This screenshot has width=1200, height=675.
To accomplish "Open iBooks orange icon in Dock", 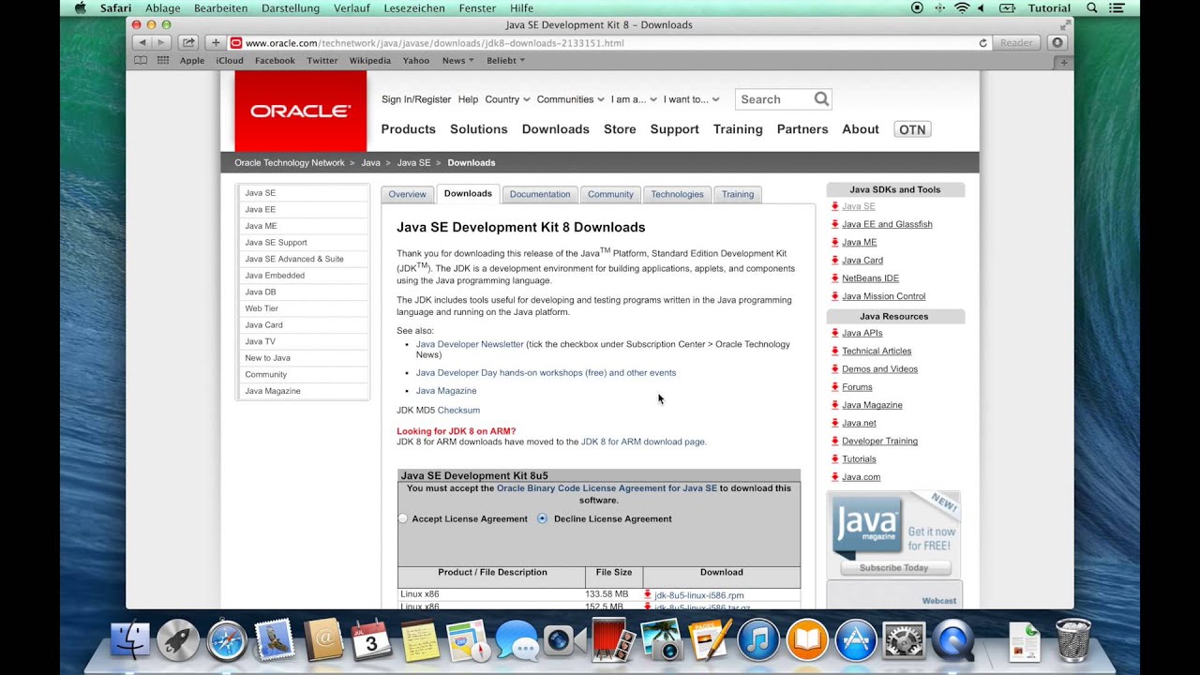I will pyautogui.click(x=807, y=641).
